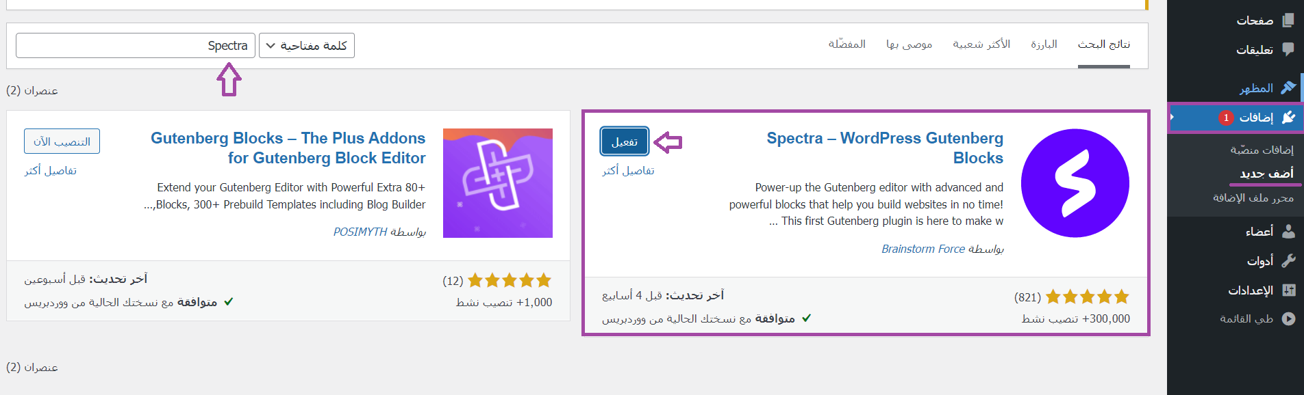1304x395 pixels.
Task: Click the Spectra plugin search input field
Action: coord(136,46)
